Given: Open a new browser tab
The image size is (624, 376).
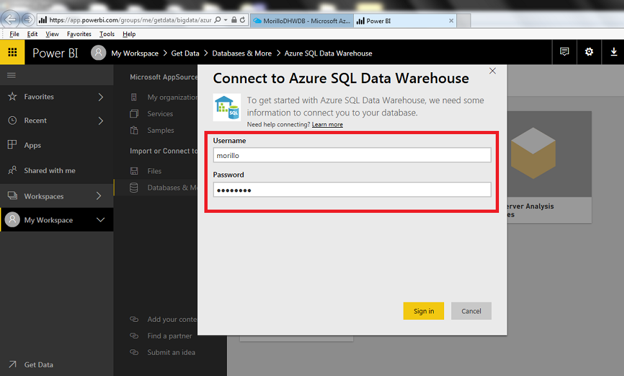Looking at the screenshot, I should tap(463, 21).
